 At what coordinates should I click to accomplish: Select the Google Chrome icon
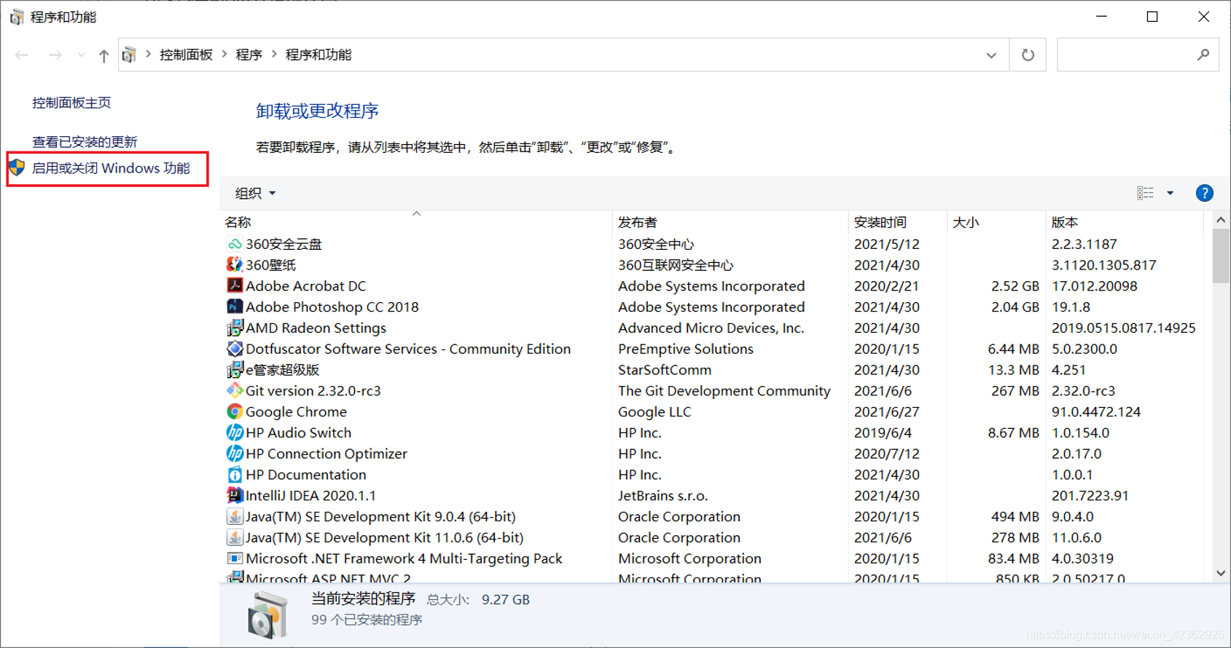[x=235, y=411]
